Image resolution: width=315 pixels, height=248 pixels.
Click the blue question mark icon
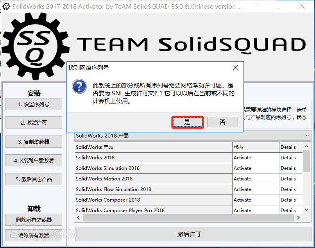pos(80,86)
